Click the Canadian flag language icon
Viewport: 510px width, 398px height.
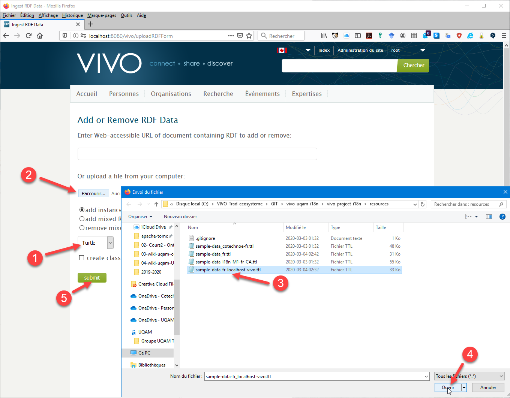pyautogui.click(x=282, y=50)
